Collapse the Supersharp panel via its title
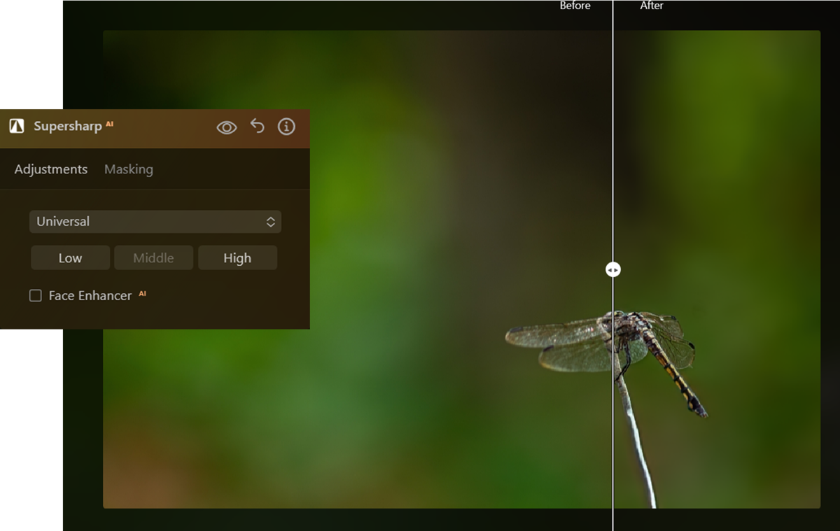Viewport: 840px width, 531px height. [68, 127]
